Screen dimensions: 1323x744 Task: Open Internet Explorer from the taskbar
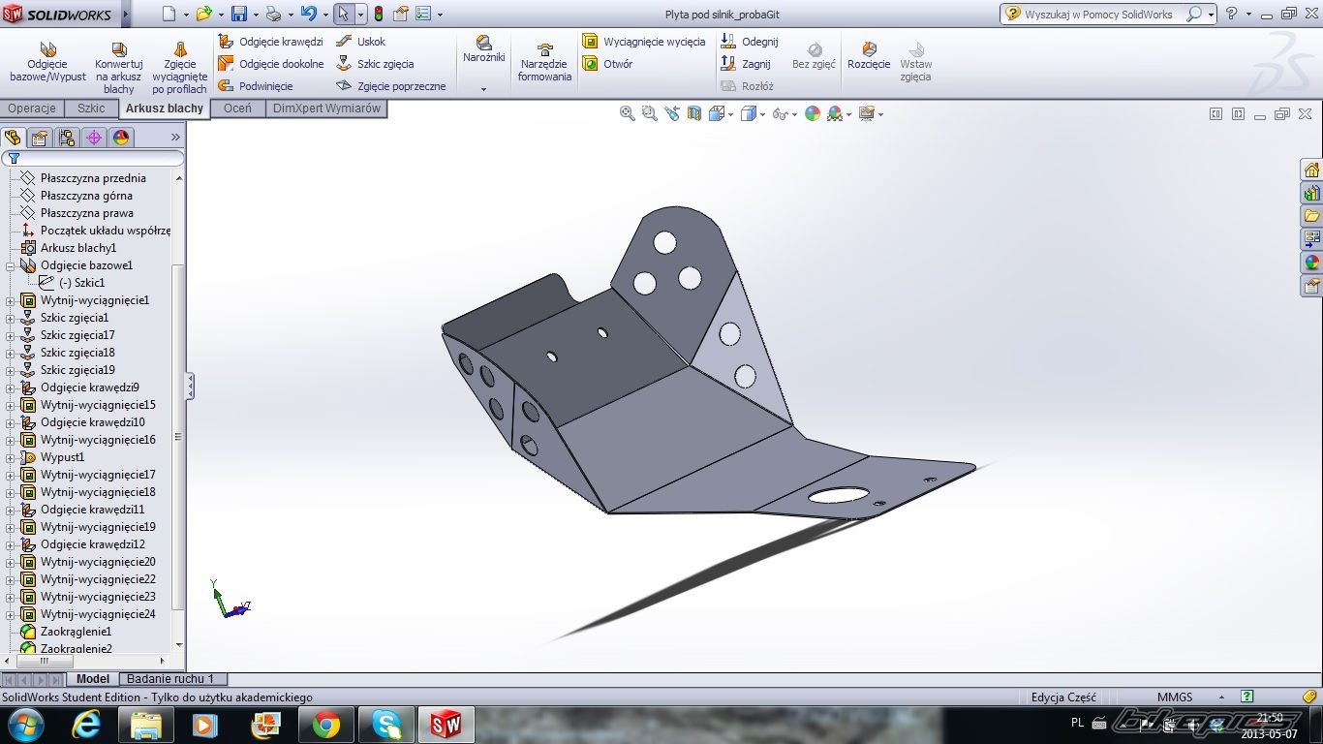tap(86, 725)
